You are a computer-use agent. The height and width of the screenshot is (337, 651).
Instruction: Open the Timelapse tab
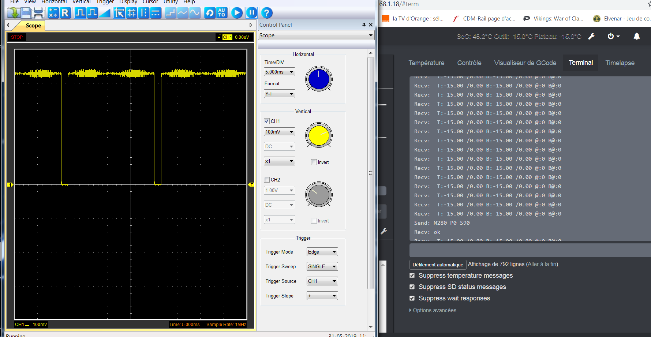tap(620, 63)
